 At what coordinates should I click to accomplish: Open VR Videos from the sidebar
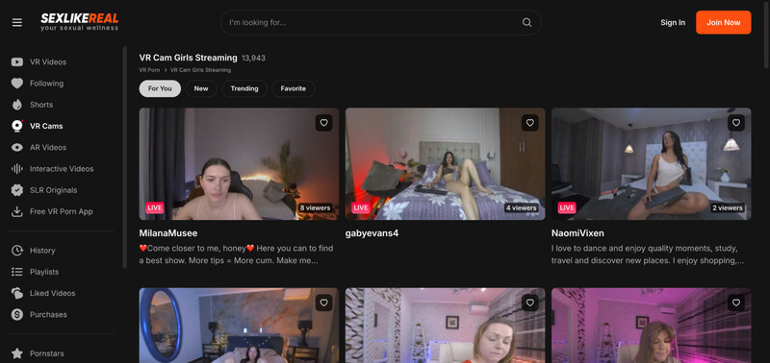(x=47, y=61)
